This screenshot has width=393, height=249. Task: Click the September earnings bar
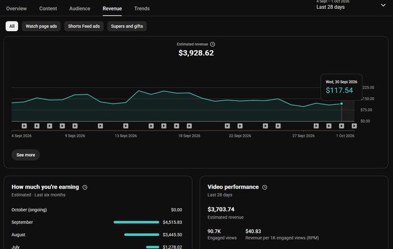point(136,222)
